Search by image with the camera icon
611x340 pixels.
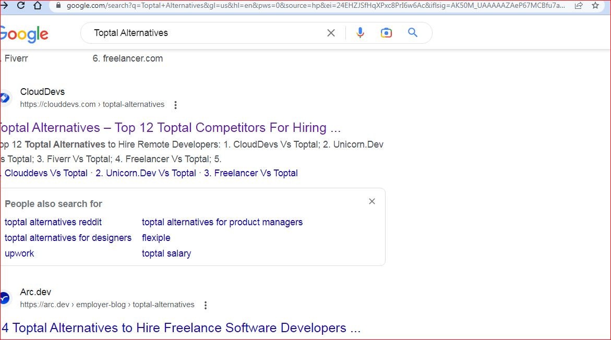click(x=386, y=33)
